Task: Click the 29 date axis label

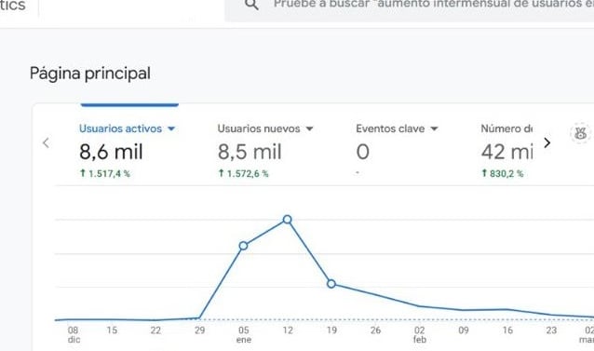Action: (199, 331)
